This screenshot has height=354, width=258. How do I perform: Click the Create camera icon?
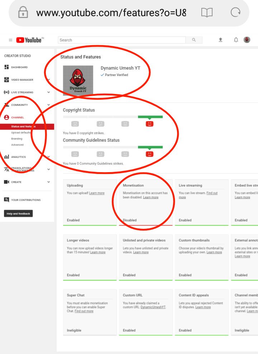coord(6,182)
